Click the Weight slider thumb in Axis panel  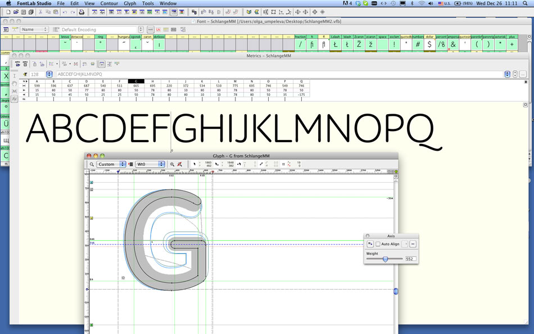click(x=385, y=259)
